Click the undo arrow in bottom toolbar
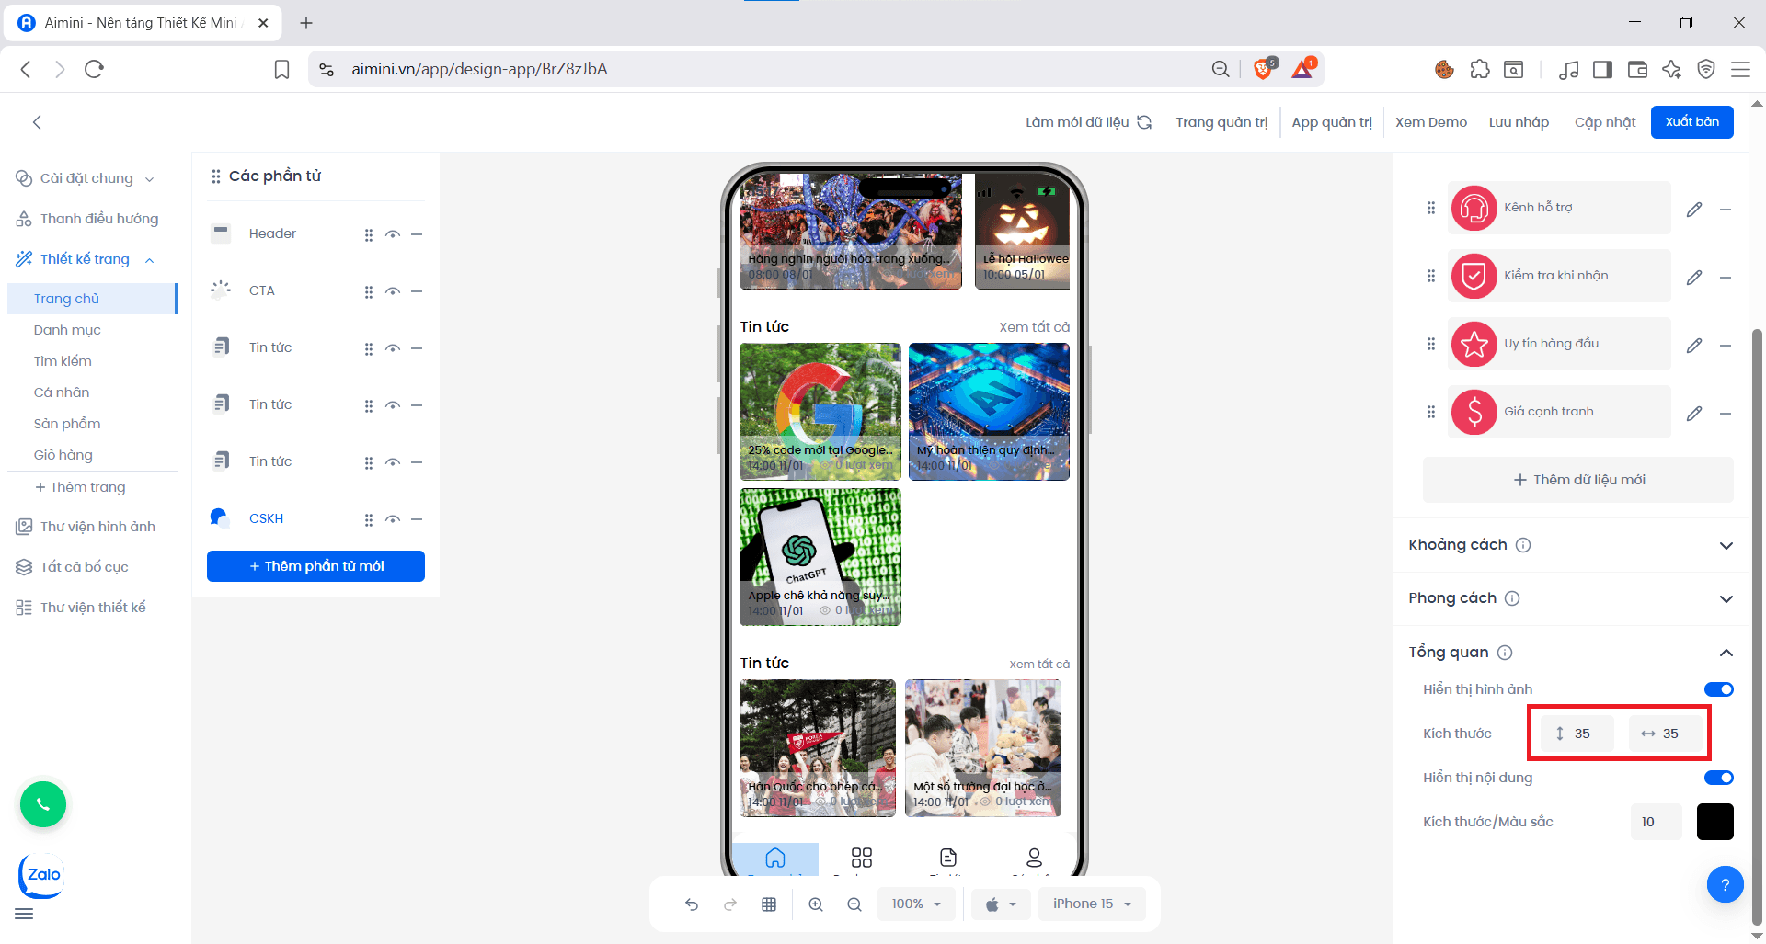1766x944 pixels. (692, 904)
